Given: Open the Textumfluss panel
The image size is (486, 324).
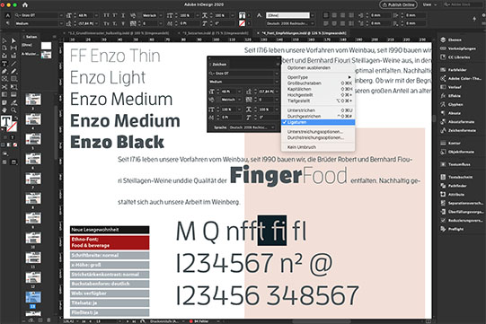Looking at the screenshot, I should [455, 165].
